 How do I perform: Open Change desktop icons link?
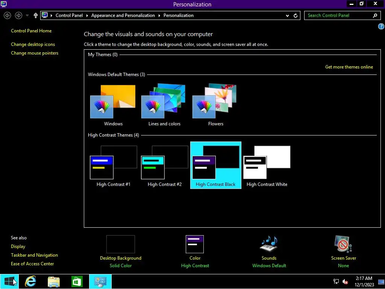pyautogui.click(x=33, y=44)
